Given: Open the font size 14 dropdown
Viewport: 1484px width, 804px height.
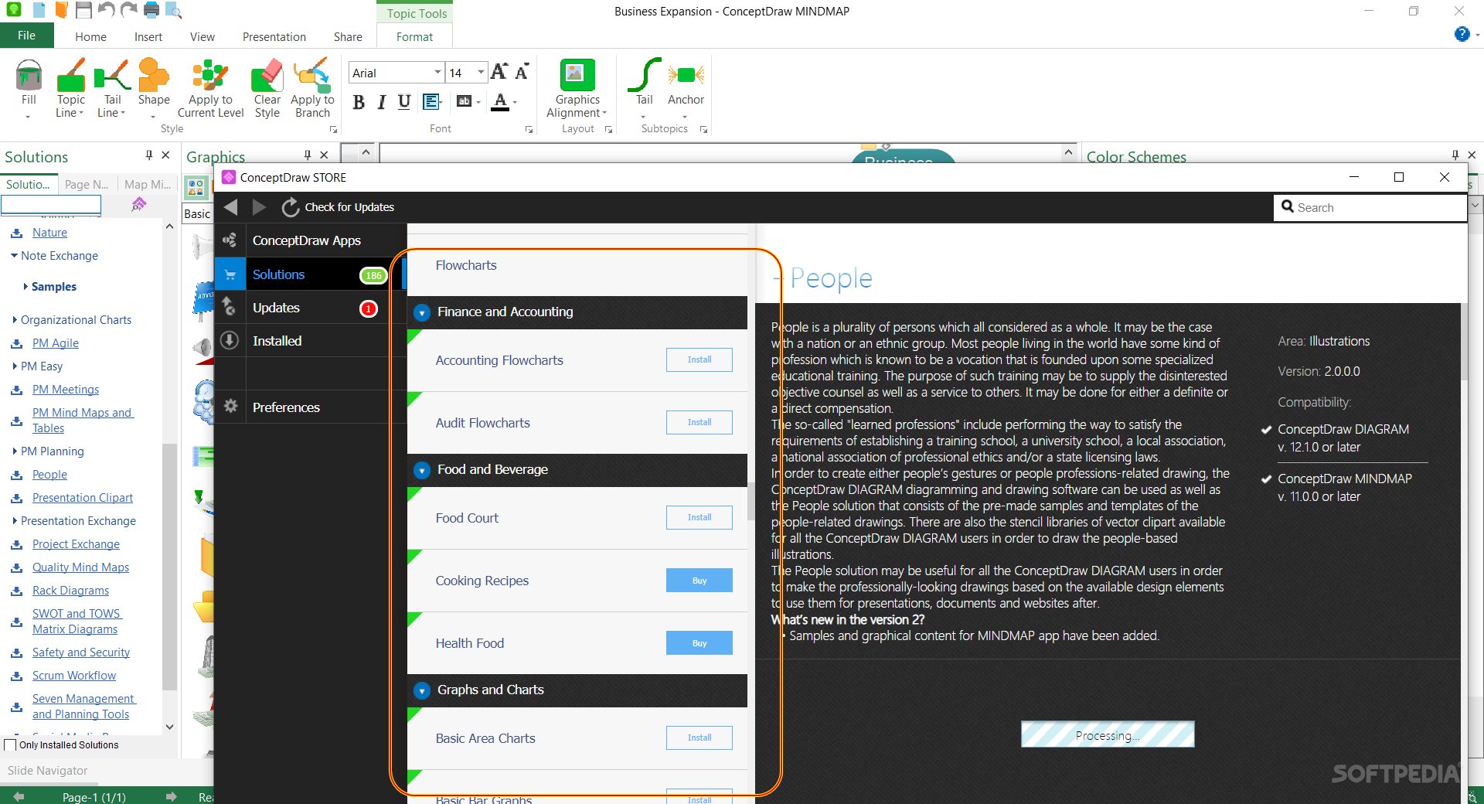Looking at the screenshot, I should pyautogui.click(x=481, y=73).
